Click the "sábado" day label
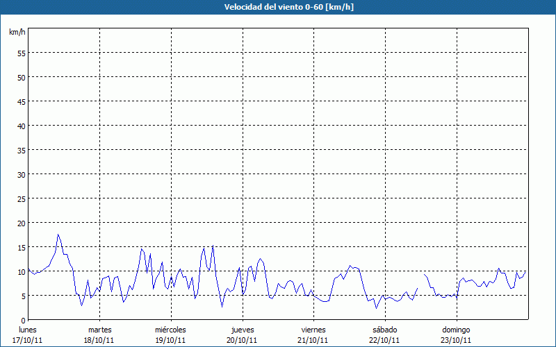556x347 pixels. [384, 330]
